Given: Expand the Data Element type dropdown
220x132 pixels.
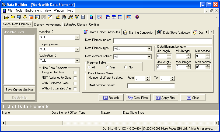Looking at the screenshot, I should [x=149, y=49].
